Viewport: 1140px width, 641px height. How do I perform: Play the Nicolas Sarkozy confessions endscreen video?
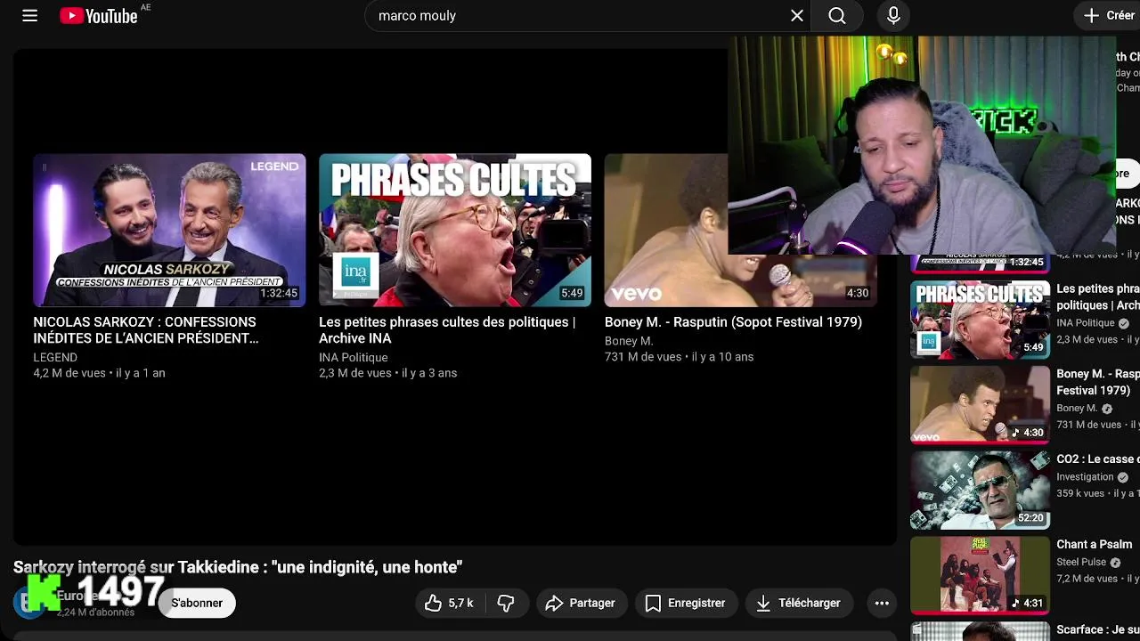point(169,231)
